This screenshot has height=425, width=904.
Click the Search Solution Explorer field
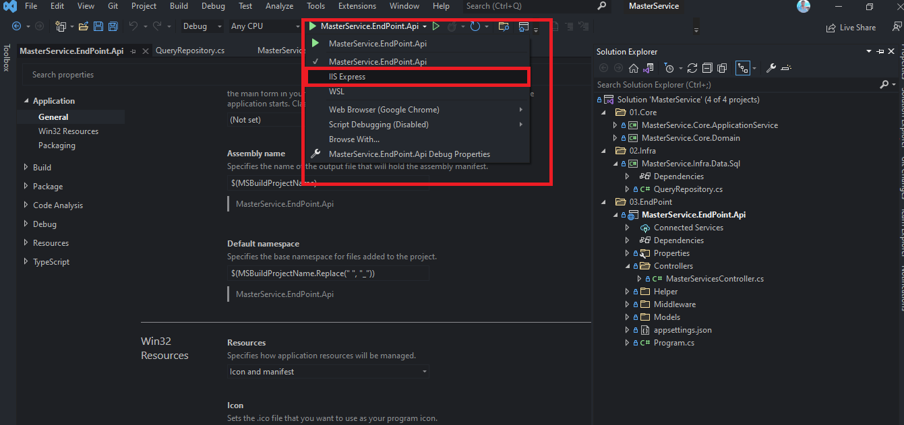737,85
